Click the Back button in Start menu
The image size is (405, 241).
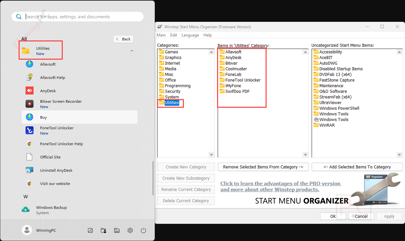(x=123, y=39)
